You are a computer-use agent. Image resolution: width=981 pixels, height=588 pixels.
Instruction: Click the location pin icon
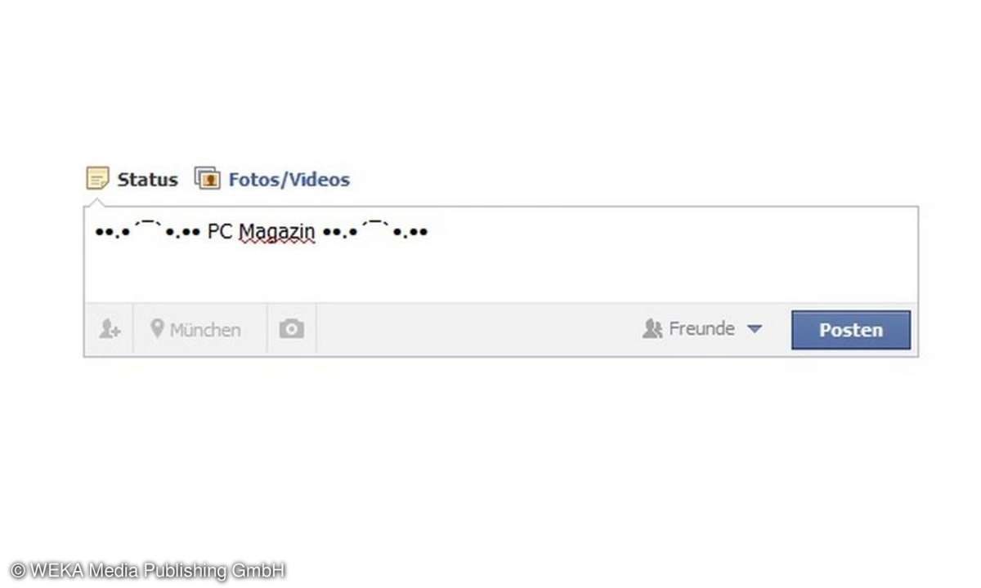157,329
